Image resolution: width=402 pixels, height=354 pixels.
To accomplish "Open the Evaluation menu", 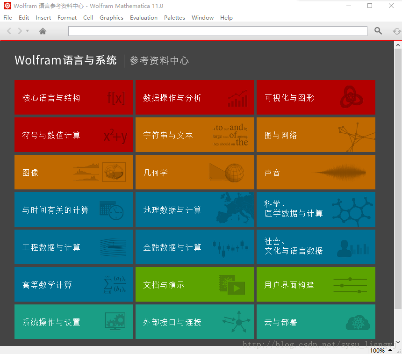I will pos(144,17).
